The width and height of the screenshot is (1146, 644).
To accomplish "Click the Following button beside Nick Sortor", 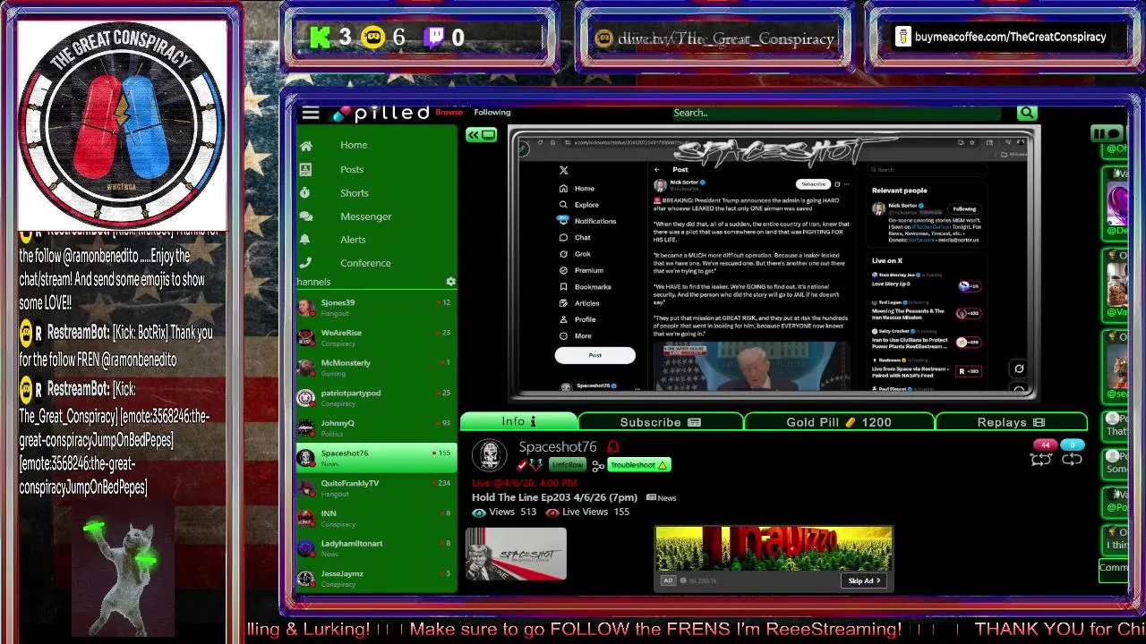I will pyautogui.click(x=964, y=208).
